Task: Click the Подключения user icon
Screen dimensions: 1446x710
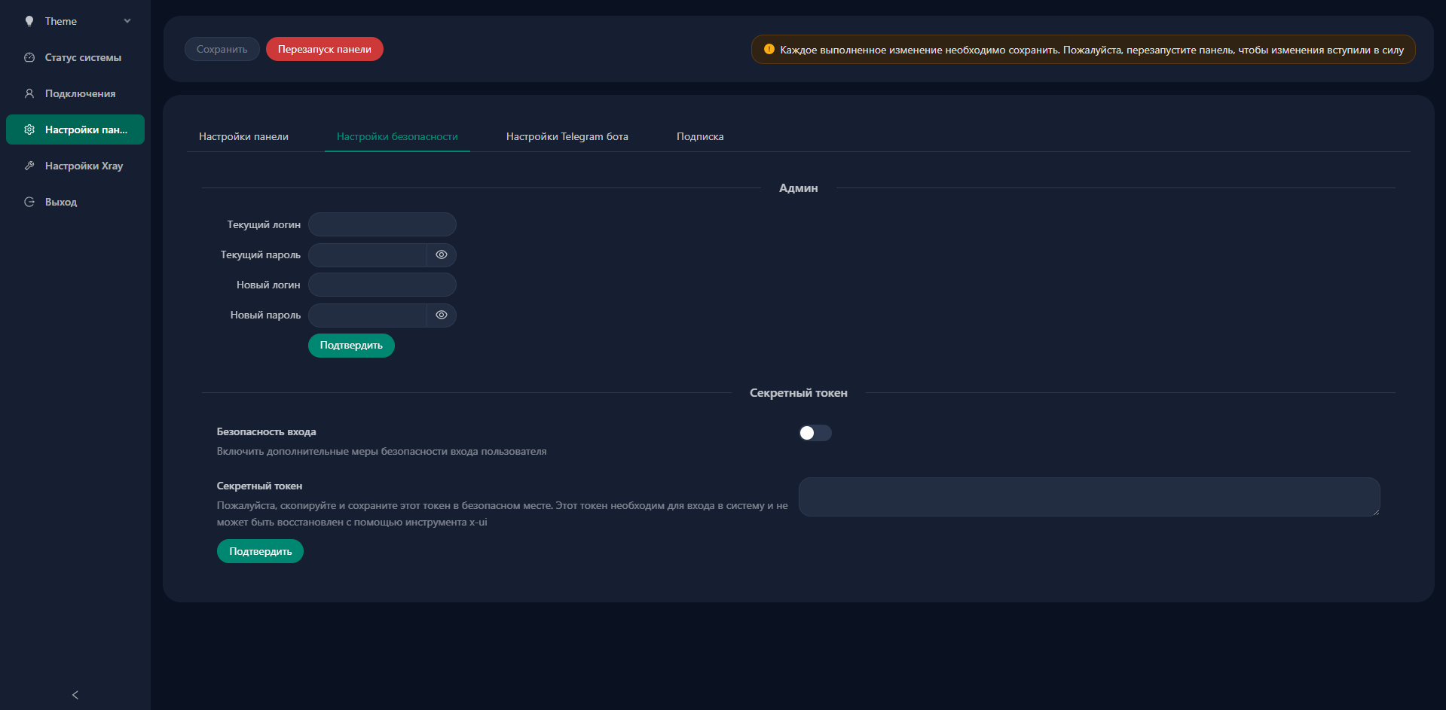Action: click(x=29, y=93)
